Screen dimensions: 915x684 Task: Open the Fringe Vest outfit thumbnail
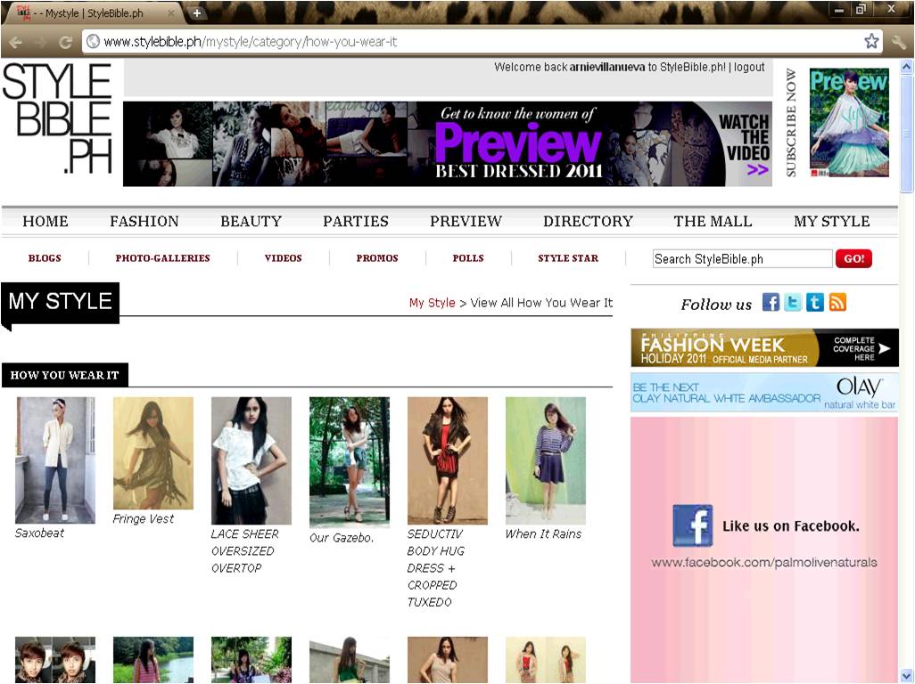point(152,453)
